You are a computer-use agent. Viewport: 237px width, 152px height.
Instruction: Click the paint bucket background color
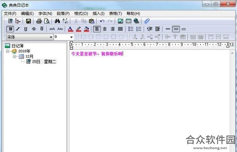tap(86, 29)
